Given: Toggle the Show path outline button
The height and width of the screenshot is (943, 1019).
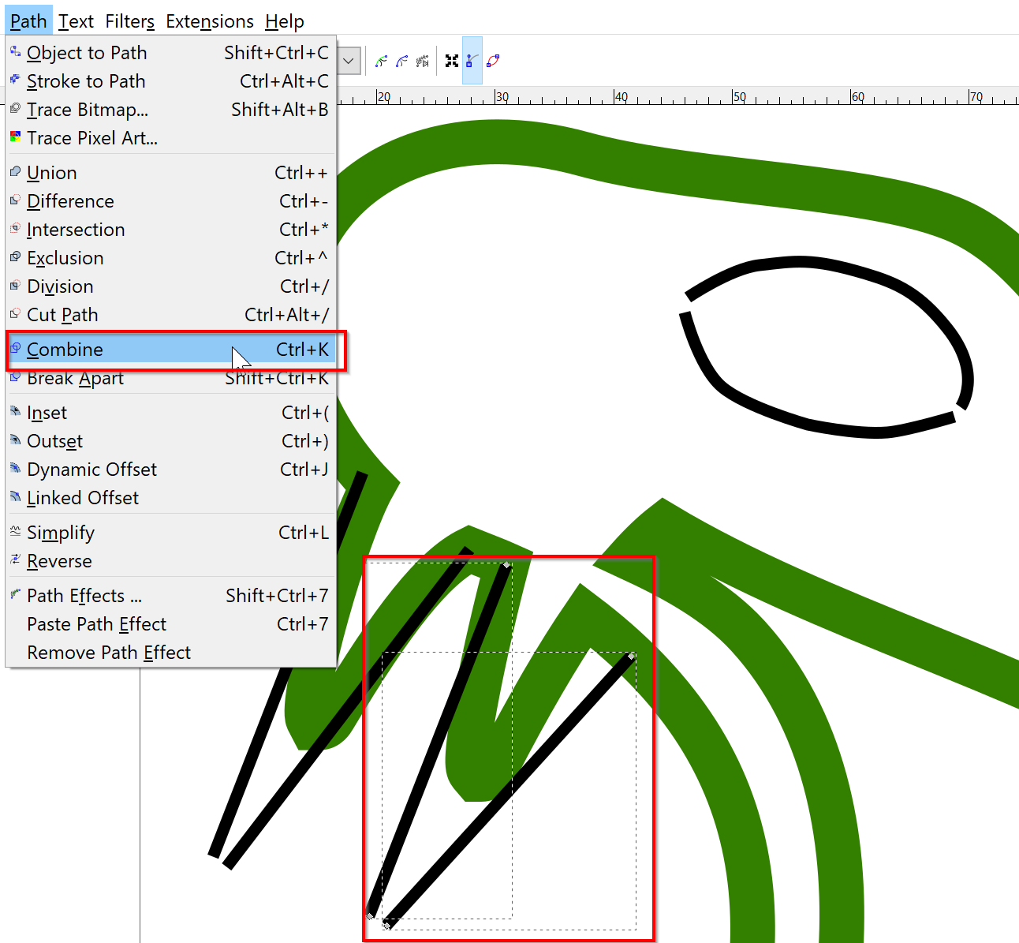Looking at the screenshot, I should (493, 61).
